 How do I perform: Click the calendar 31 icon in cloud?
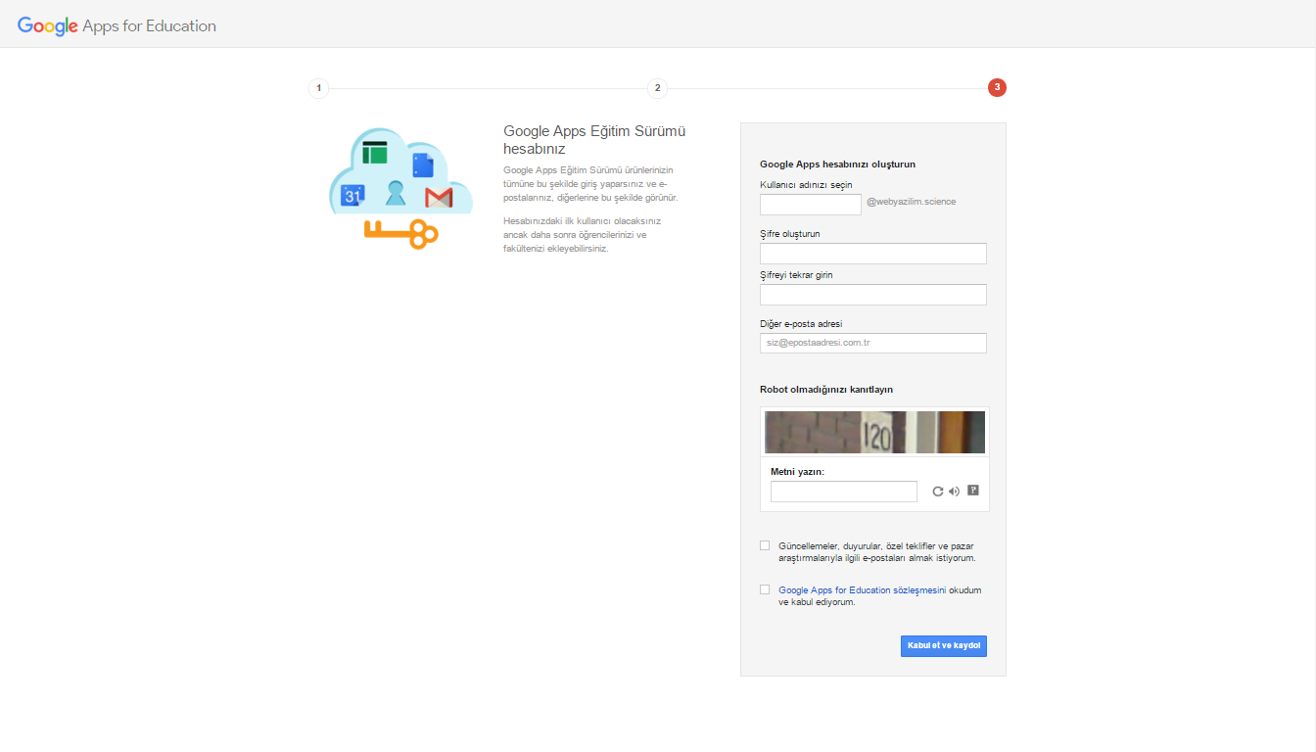[352, 196]
